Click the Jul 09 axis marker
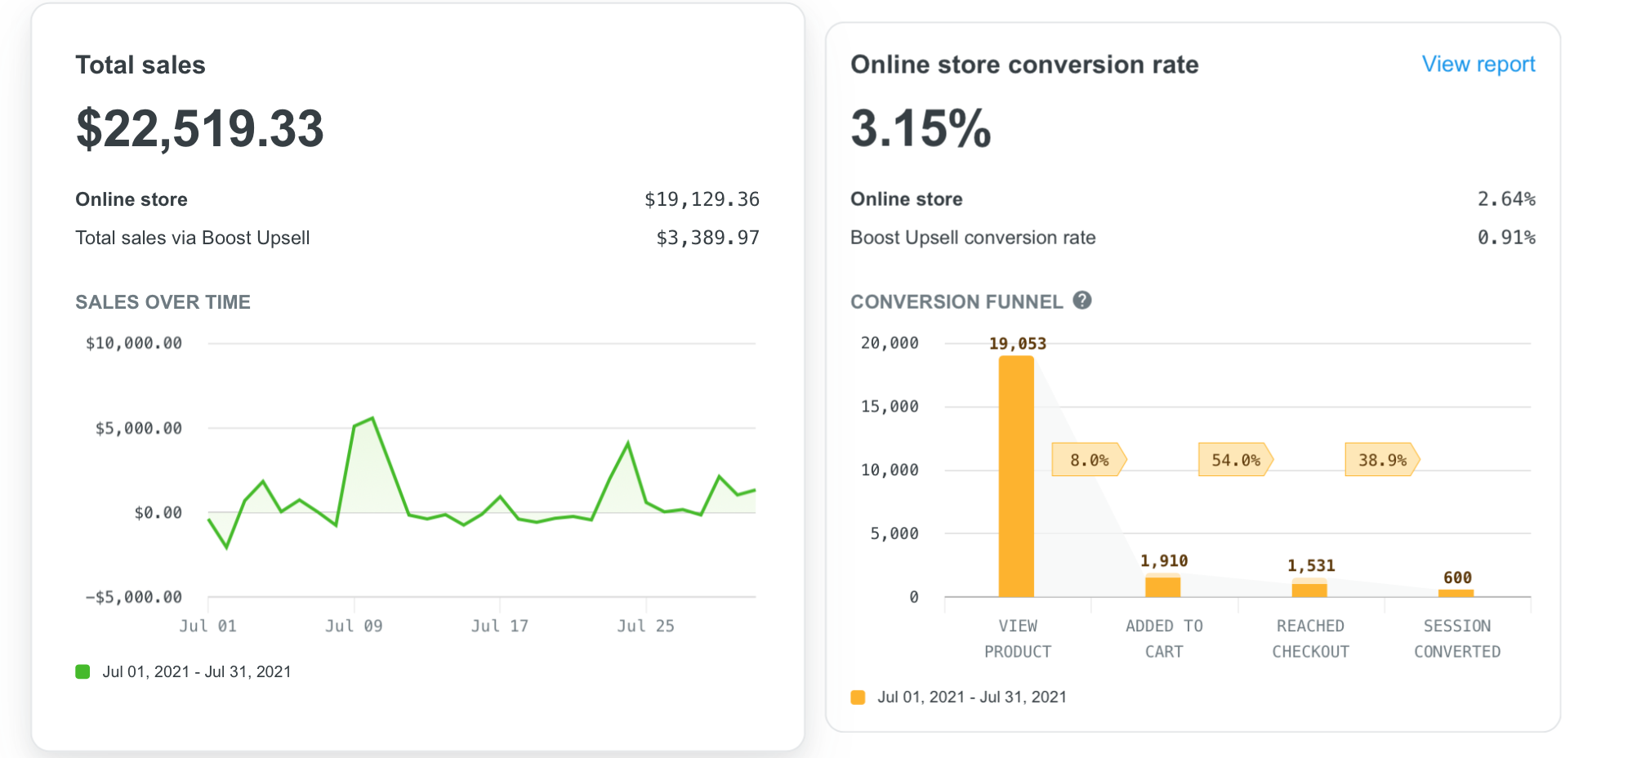 [x=354, y=626]
